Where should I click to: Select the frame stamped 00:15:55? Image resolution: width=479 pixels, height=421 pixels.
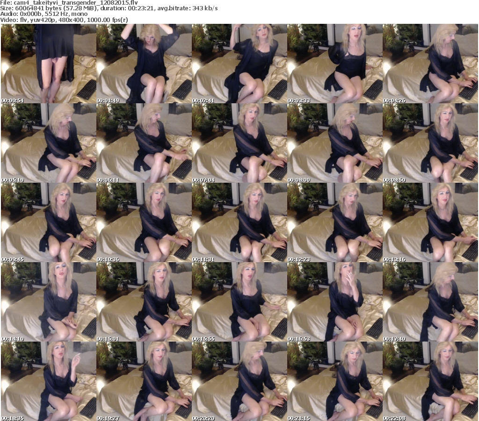pyautogui.click(x=239, y=302)
